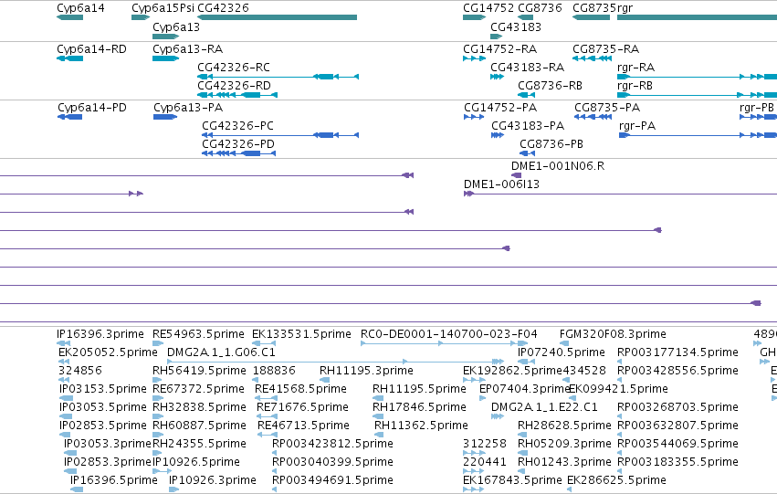
Task: Click the CG42326-PC protein label
Action: click(237, 125)
